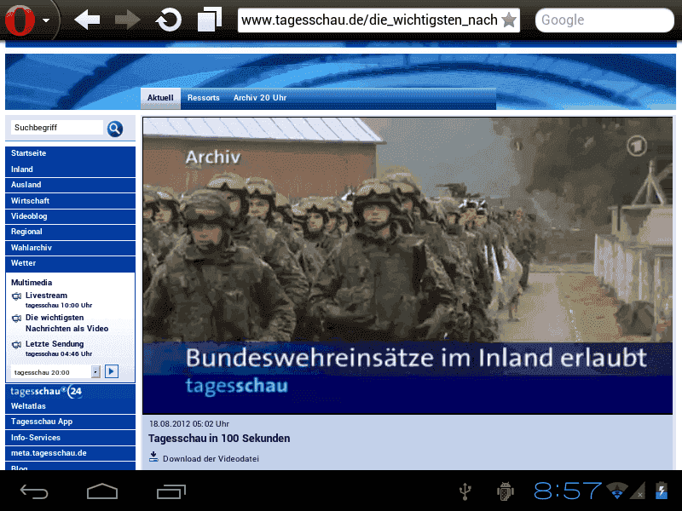The height and width of the screenshot is (511, 682).
Task: Click the video icon beside Letzte Sendung
Action: point(16,345)
